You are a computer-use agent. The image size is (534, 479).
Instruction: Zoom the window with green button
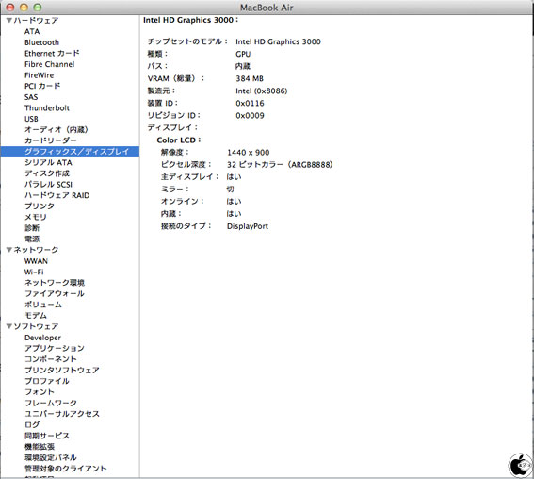click(38, 8)
